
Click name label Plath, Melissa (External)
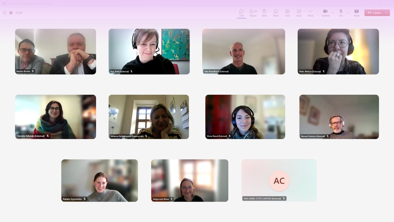point(310,71)
